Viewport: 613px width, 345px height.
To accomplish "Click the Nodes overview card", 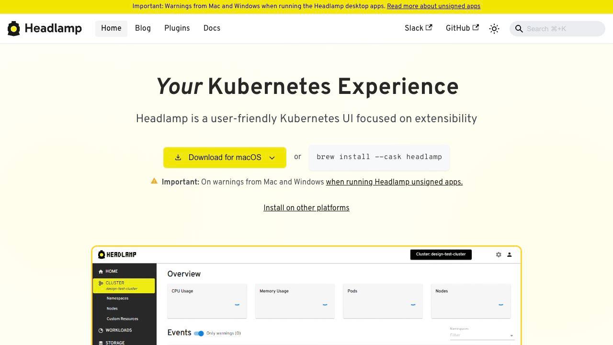I will coord(471,301).
